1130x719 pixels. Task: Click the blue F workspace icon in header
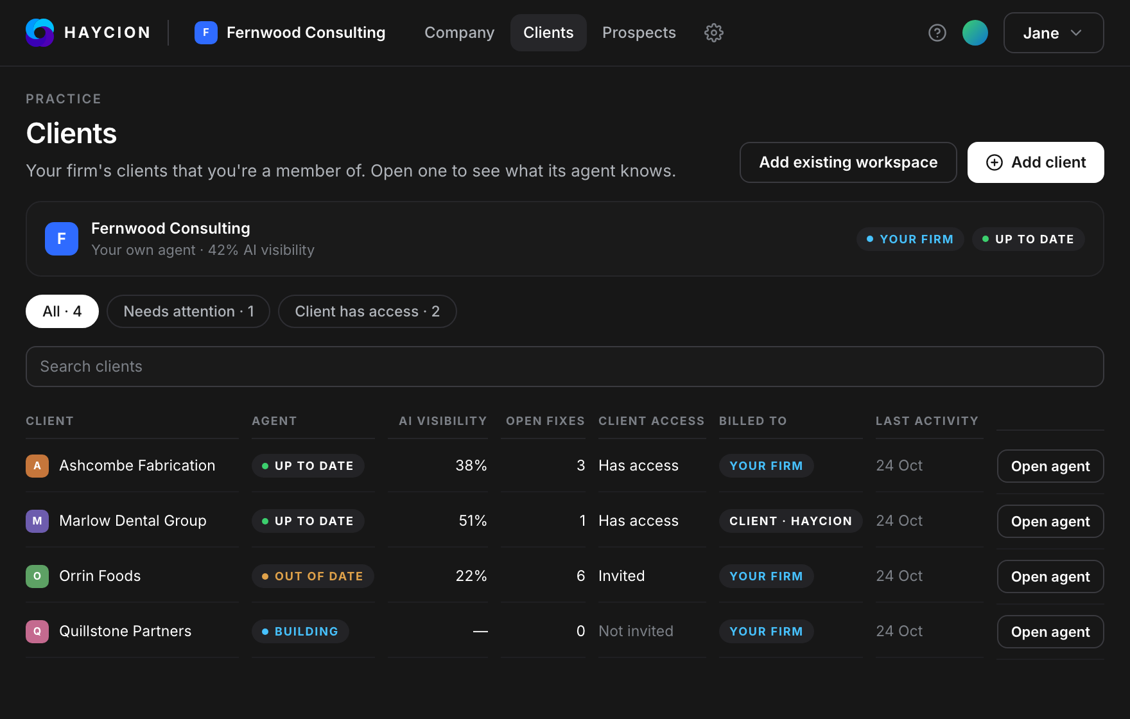pyautogui.click(x=206, y=33)
